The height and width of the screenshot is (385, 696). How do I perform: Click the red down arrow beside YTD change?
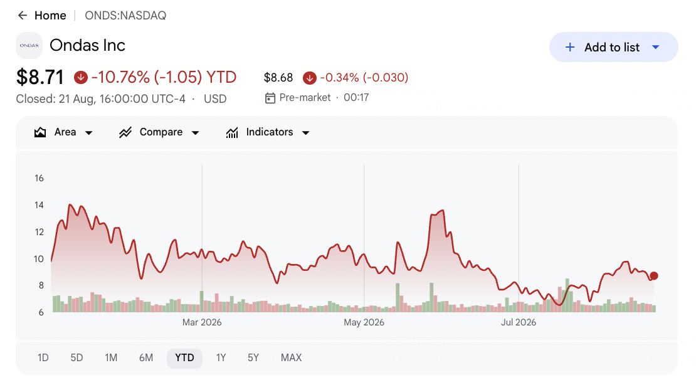81,77
